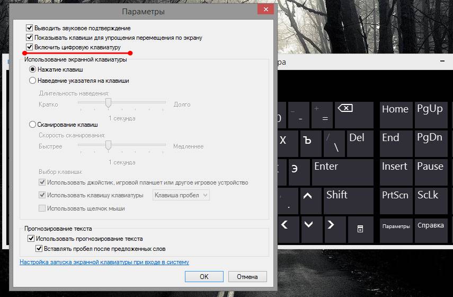453x297 pixels.
Task: Click the hover duration slider thumb
Action: point(108,103)
